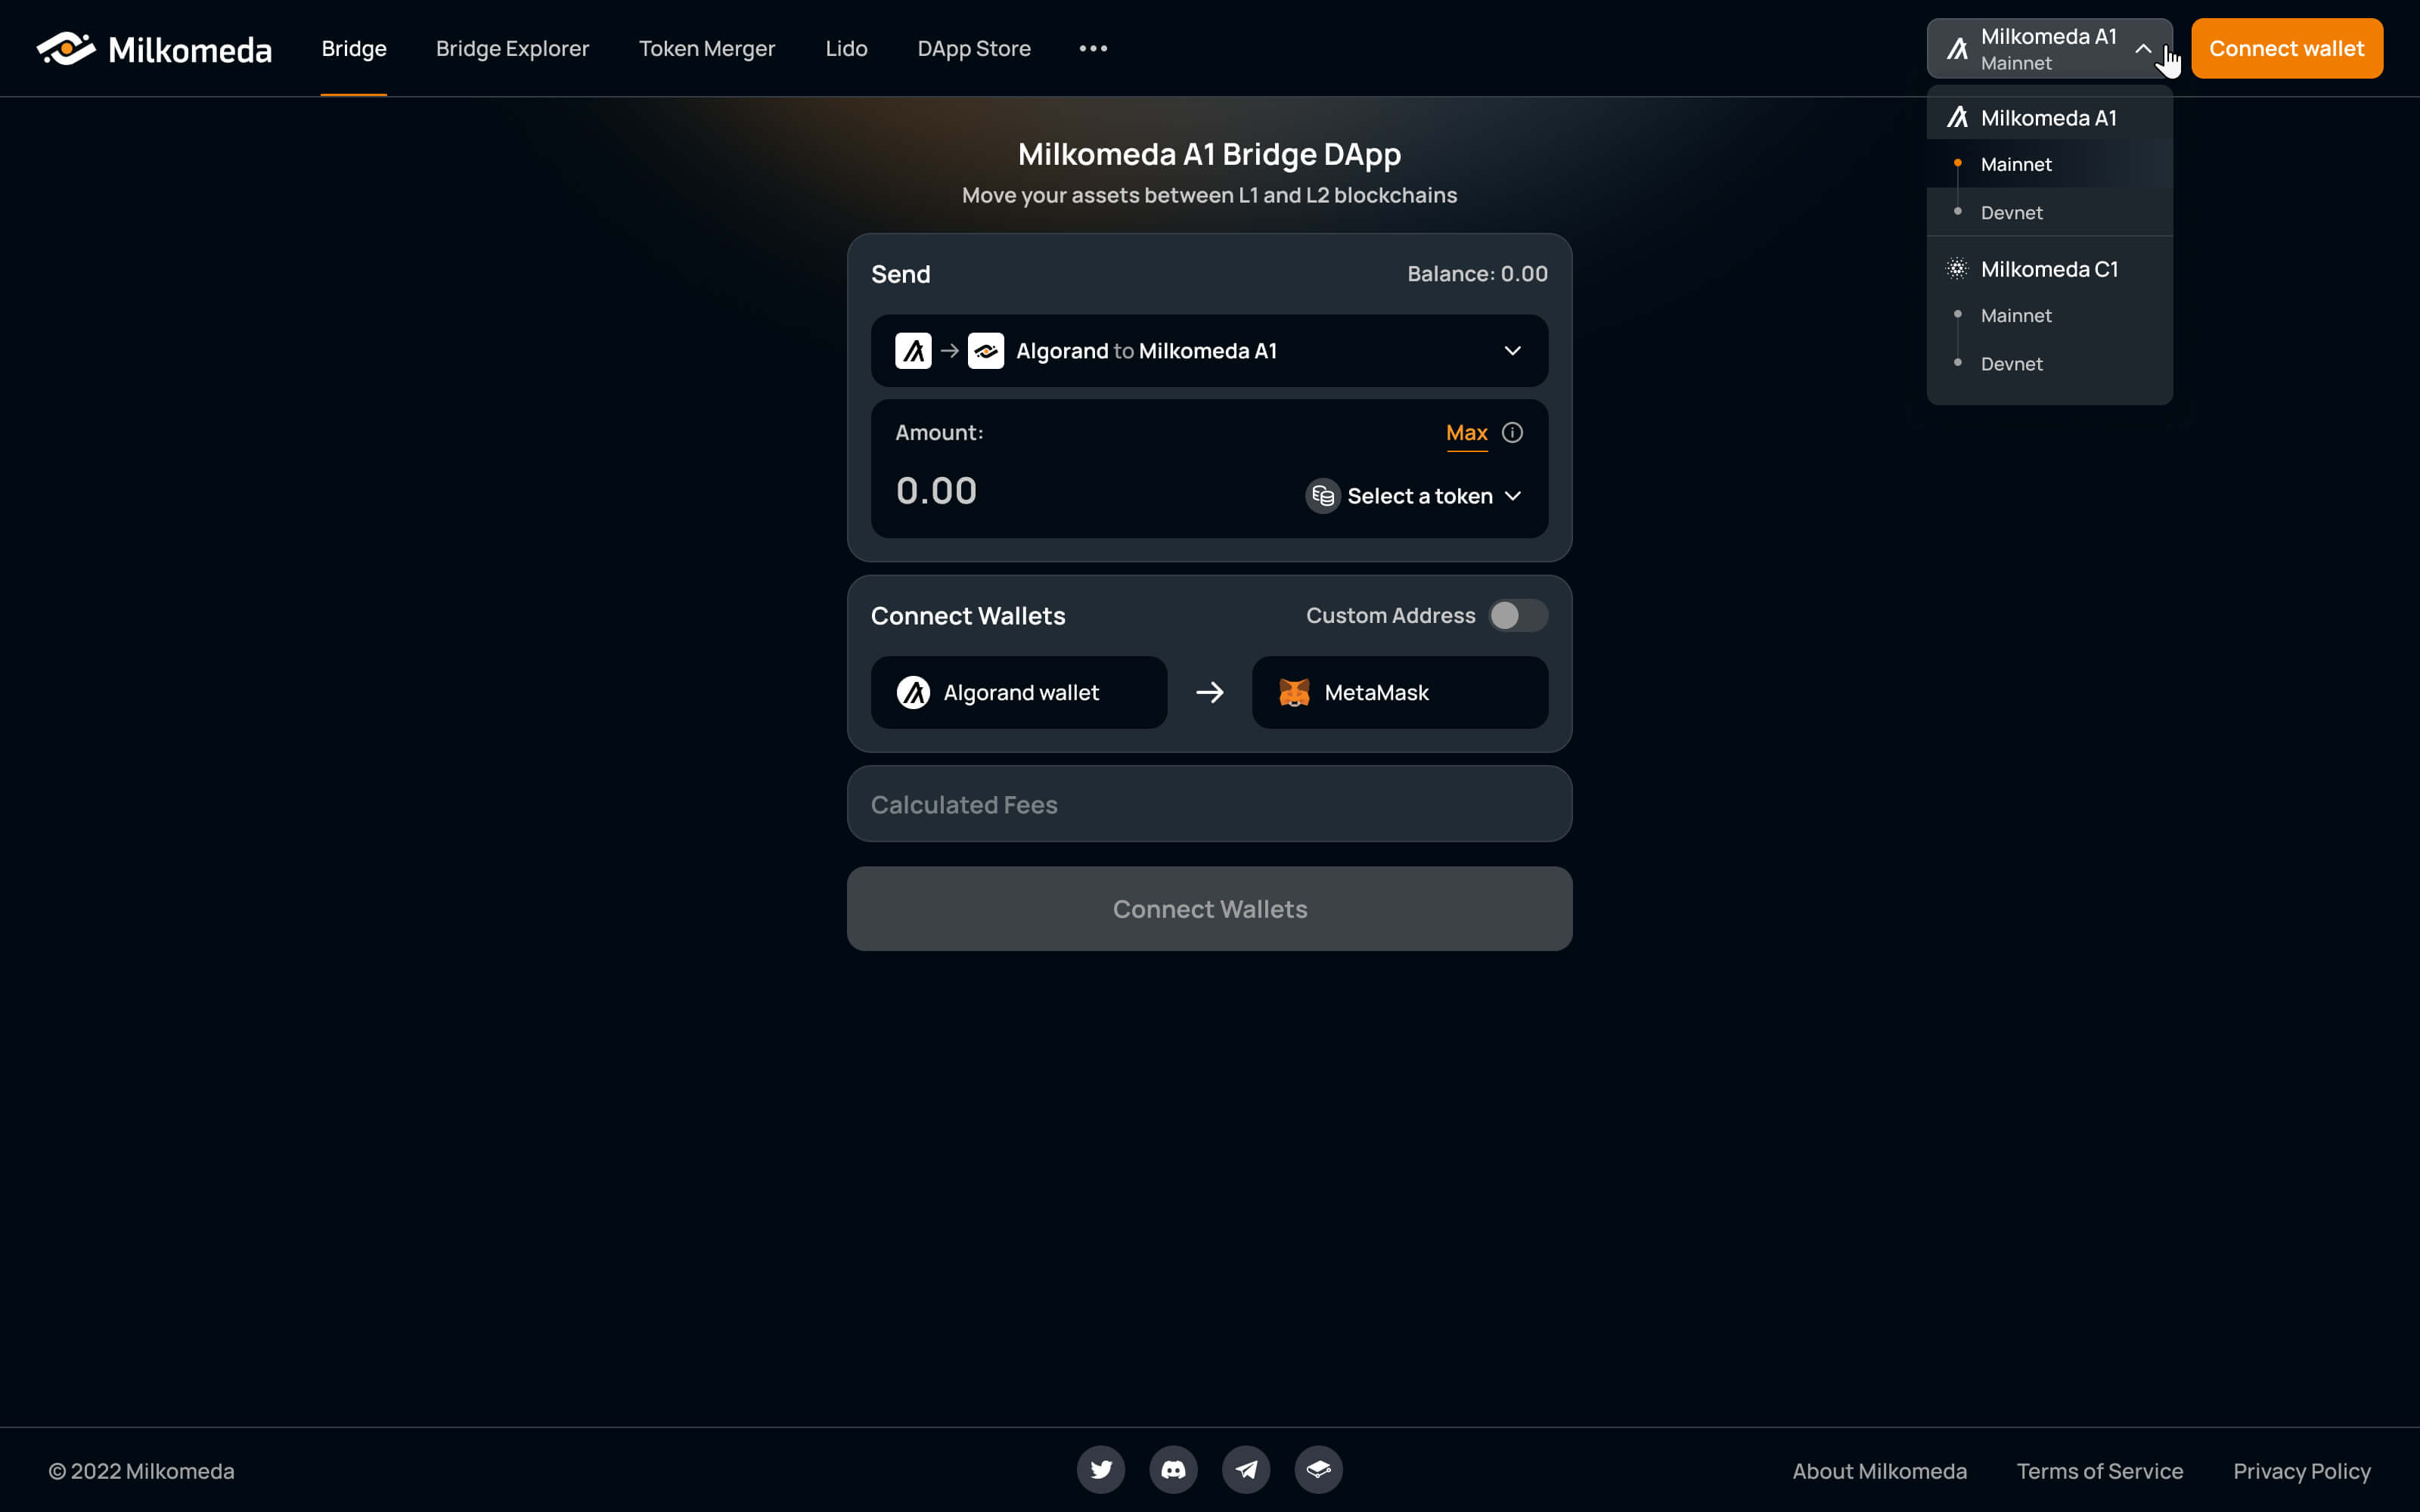Open the Twitter social link

(x=1100, y=1469)
